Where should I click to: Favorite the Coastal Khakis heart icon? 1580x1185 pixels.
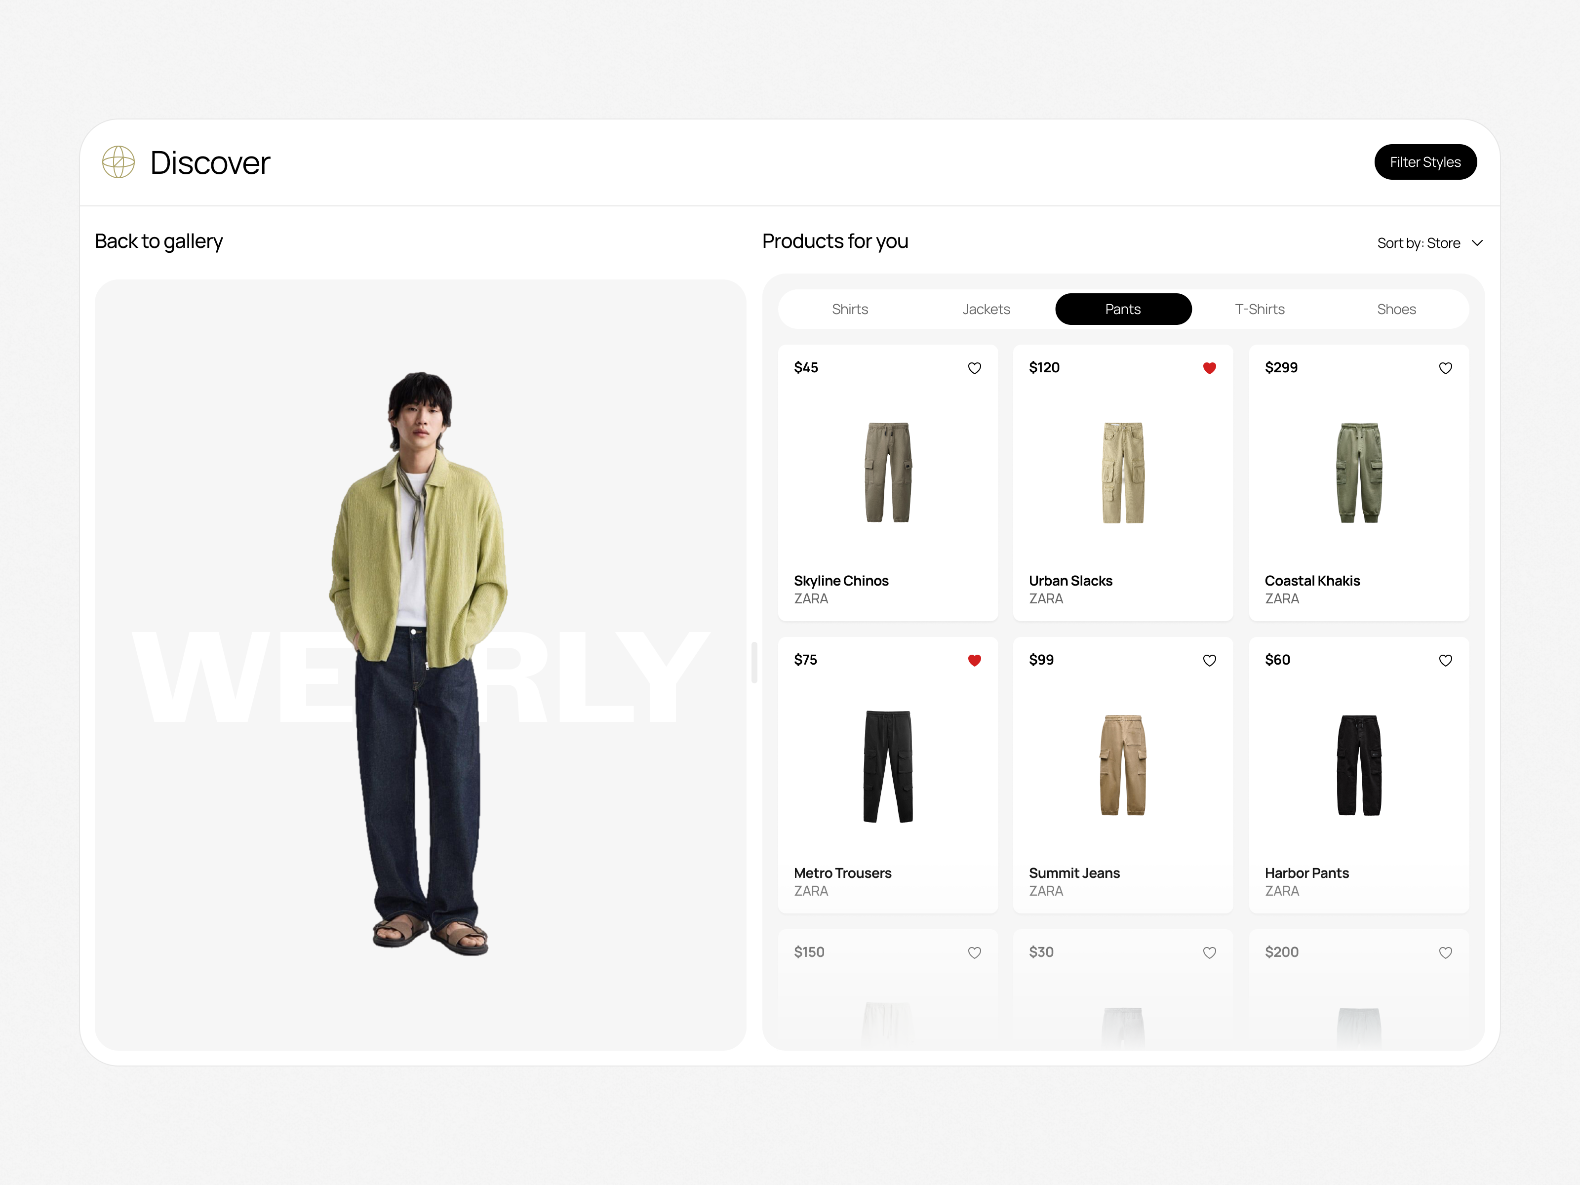(1445, 368)
